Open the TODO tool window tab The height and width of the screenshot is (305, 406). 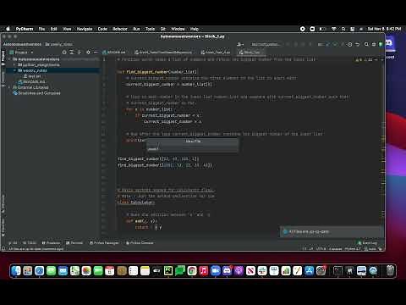click(x=30, y=243)
